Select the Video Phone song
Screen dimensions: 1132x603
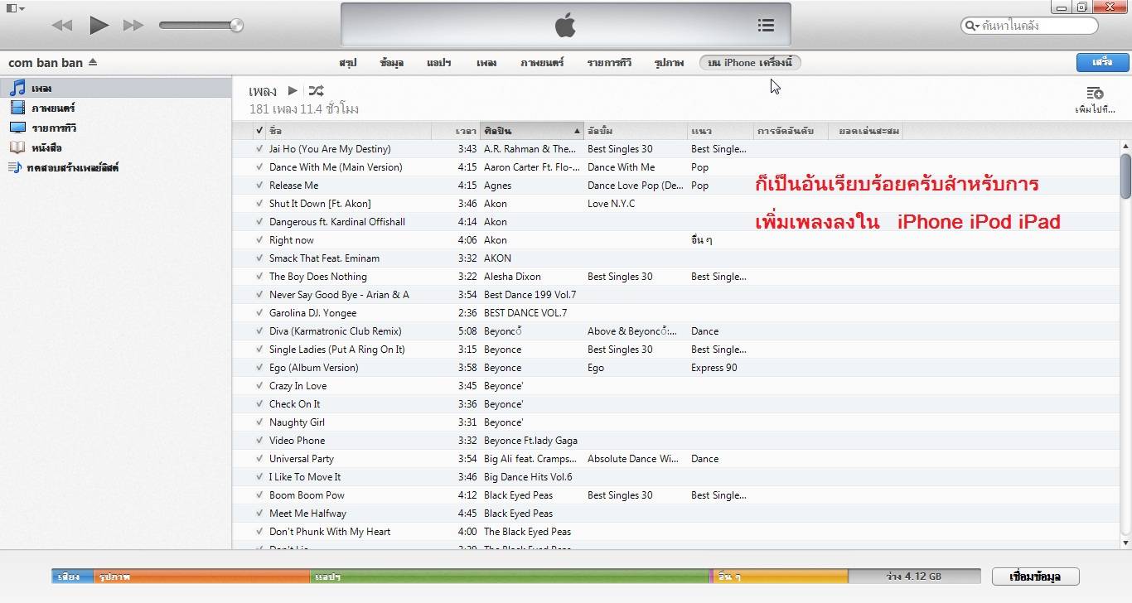[675, 441]
